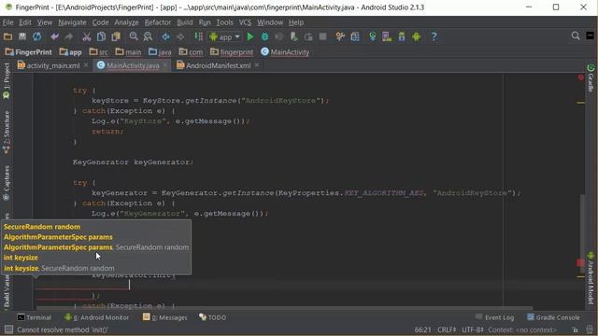Screen dimensions: 598x336
Task: Close the AndroidManifest.xml tab
Action: tap(257, 65)
